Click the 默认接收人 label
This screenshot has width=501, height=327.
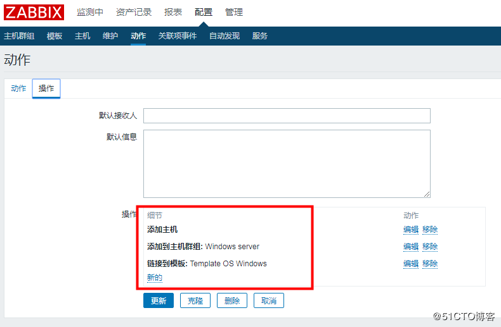pos(118,116)
